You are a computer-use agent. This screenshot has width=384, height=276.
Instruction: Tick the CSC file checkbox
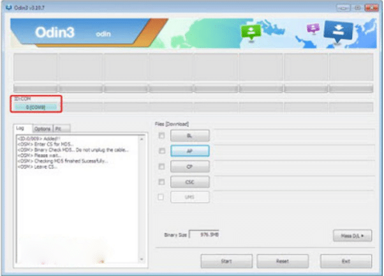tap(161, 182)
